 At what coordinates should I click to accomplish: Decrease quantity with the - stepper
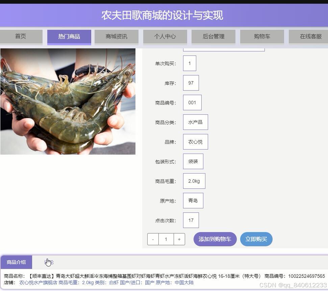point(153,239)
